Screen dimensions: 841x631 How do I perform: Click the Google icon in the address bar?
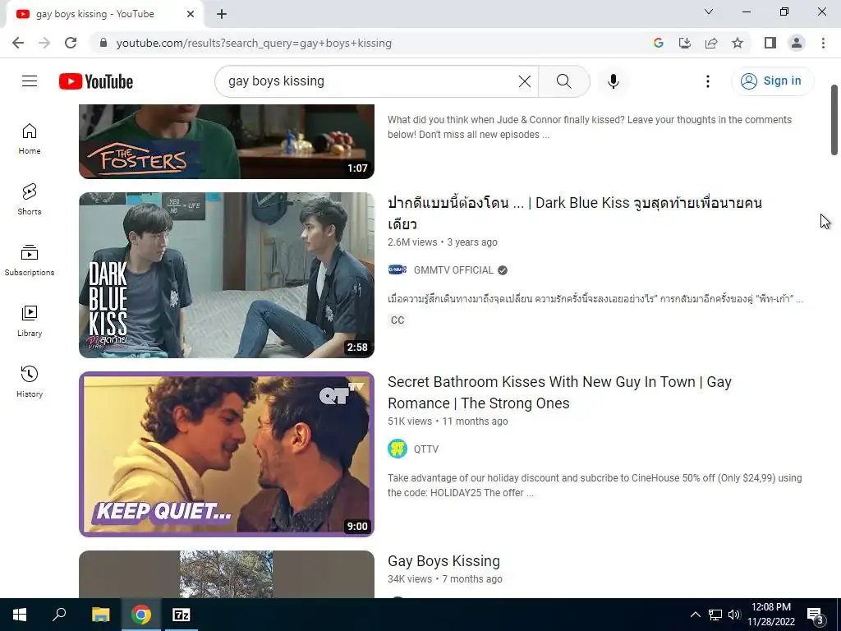pos(658,43)
